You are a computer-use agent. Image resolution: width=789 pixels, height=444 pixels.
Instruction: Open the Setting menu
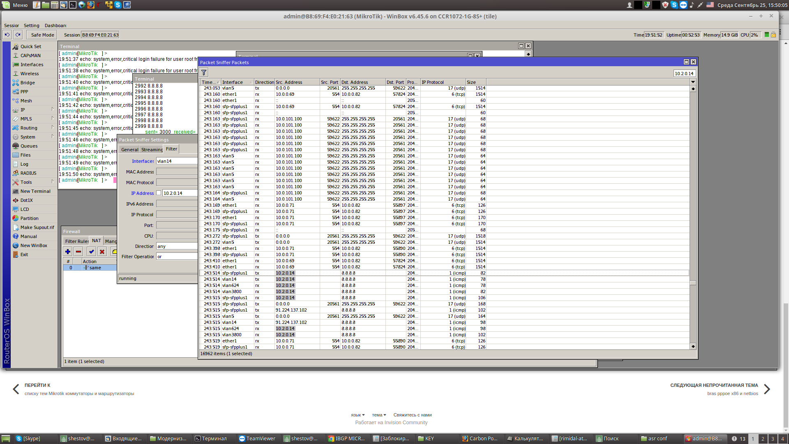click(31, 25)
